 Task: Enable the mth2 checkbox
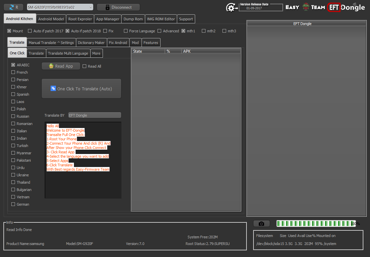[x=203, y=31]
